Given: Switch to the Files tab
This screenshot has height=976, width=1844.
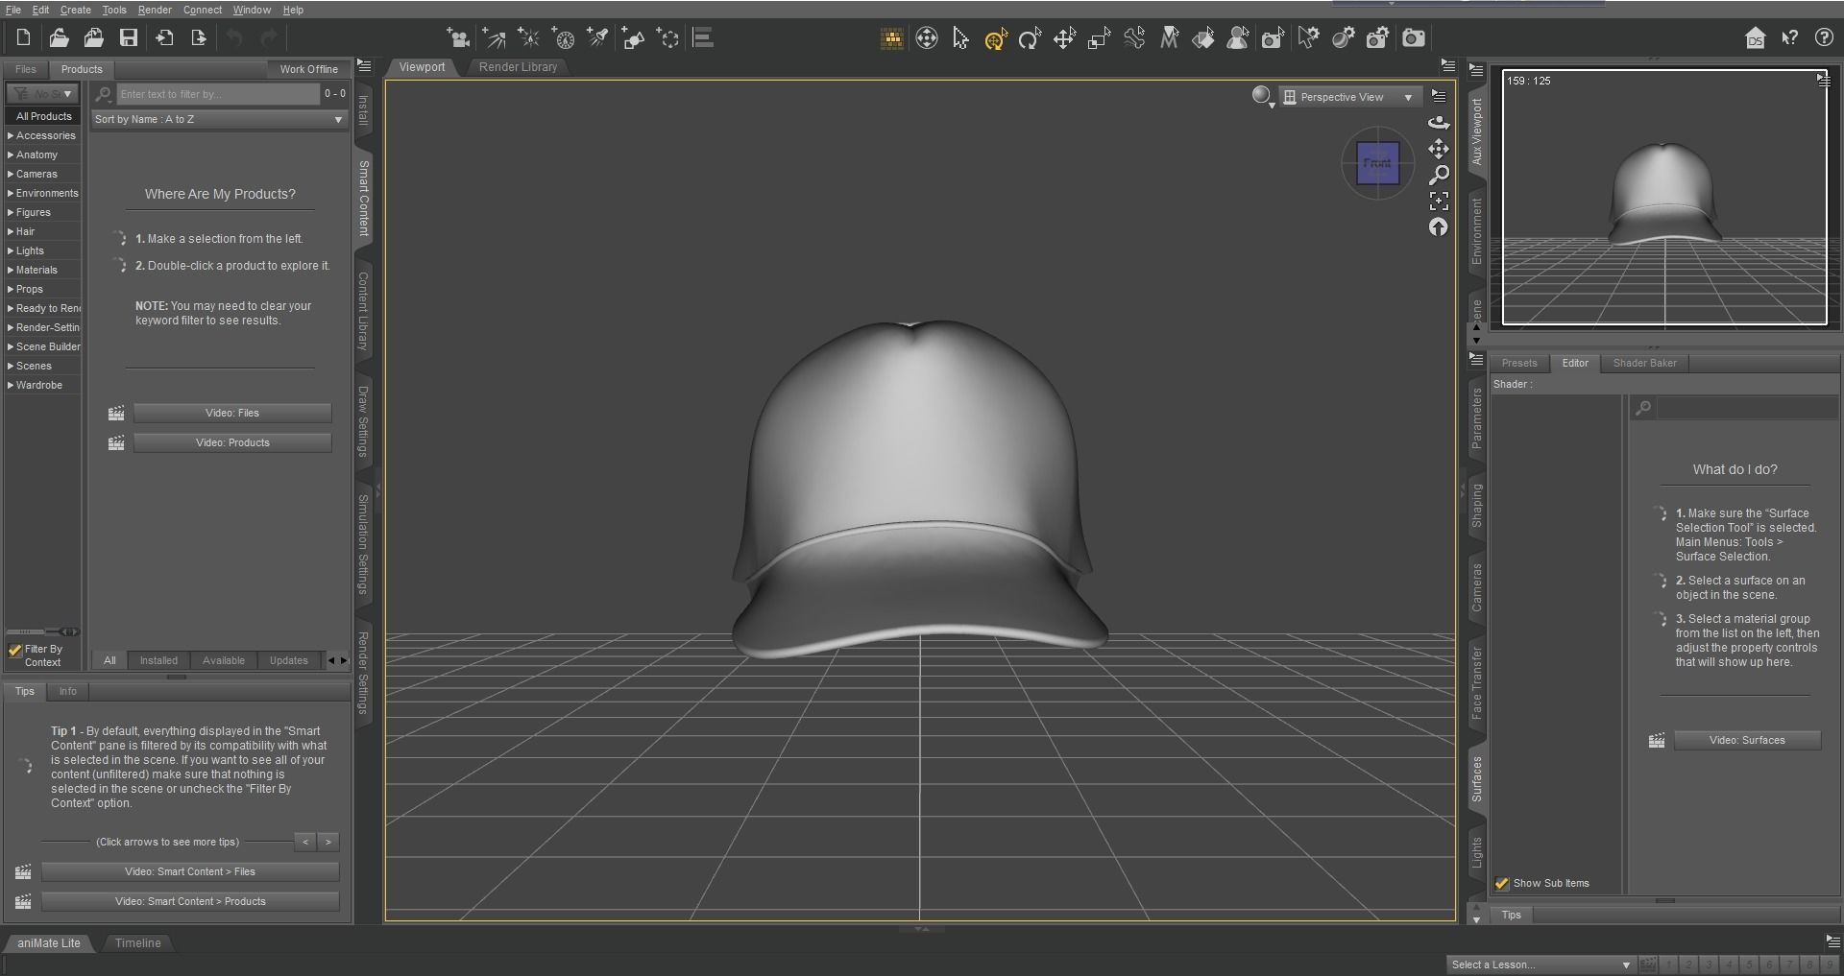Looking at the screenshot, I should [26, 69].
